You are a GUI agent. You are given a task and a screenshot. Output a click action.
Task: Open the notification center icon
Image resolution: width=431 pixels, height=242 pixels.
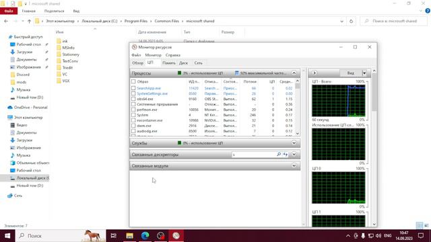point(421,236)
